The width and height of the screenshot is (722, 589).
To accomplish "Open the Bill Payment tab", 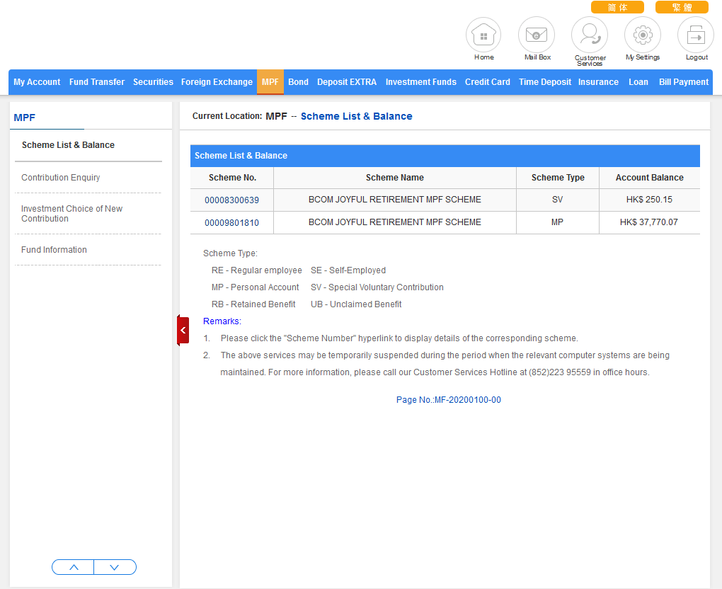I will coord(683,82).
